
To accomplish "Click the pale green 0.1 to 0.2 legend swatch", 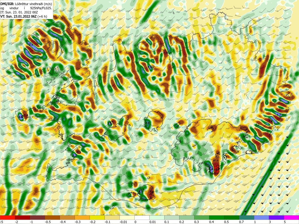I will 172,217.
